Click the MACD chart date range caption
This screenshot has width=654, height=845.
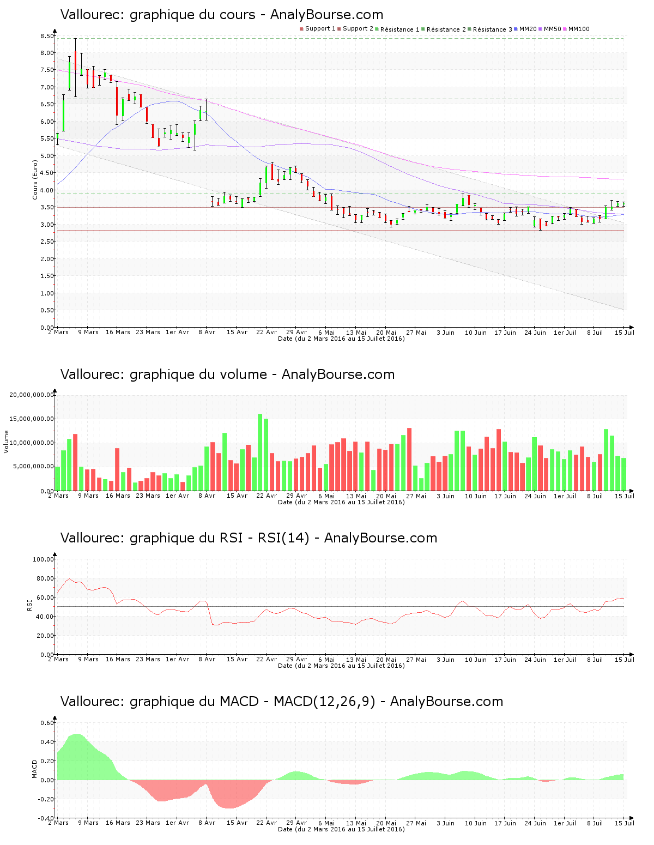[341, 829]
